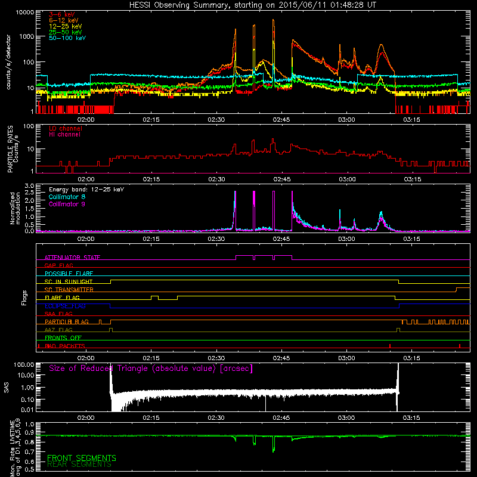The image size is (477, 477).
Task: Click the Normalized modulation axis label
Action: click(x=14, y=208)
